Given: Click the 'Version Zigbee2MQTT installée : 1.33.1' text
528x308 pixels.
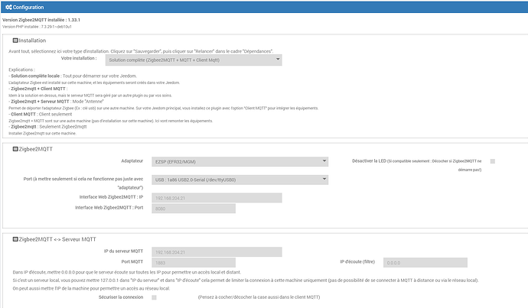Looking at the screenshot, I should pyautogui.click(x=41, y=20).
